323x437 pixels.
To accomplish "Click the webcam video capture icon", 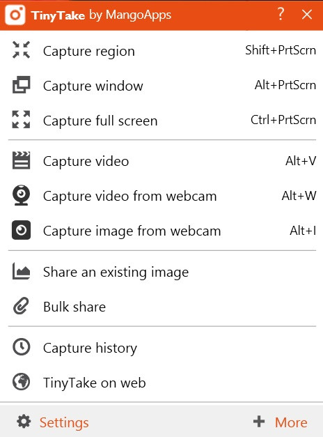I will click(21, 195).
